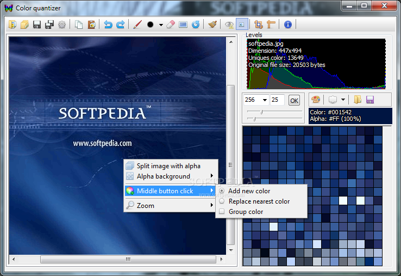Click the image scroll-down arrow
Image resolution: width=401 pixels, height=276 pixels.
(x=231, y=250)
